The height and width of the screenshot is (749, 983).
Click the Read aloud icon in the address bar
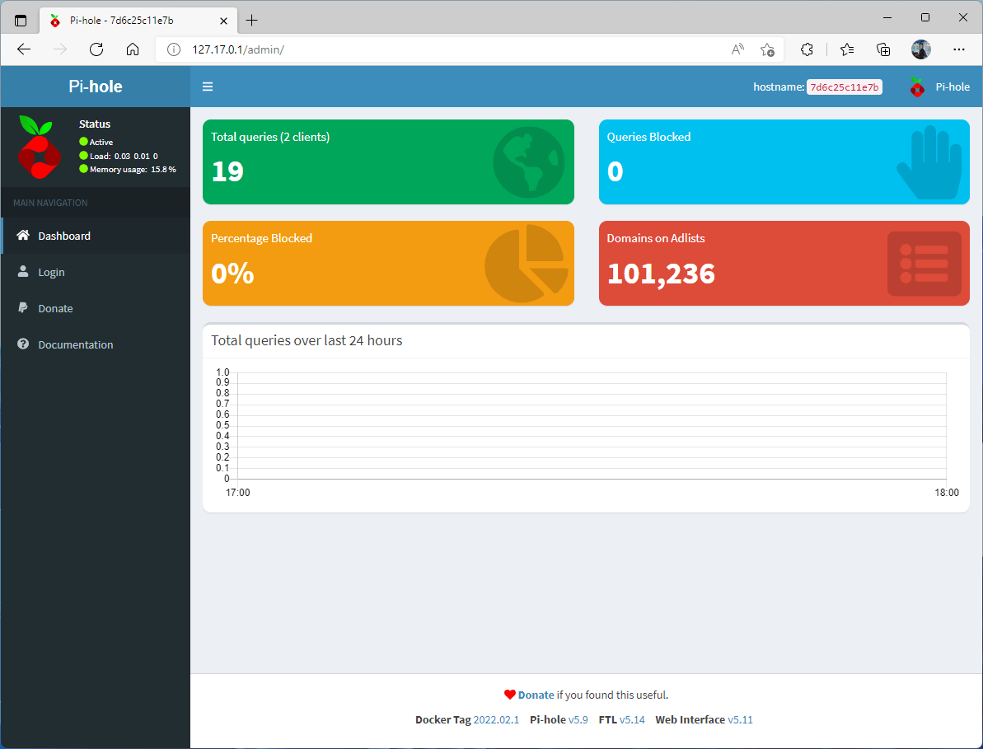coord(738,49)
